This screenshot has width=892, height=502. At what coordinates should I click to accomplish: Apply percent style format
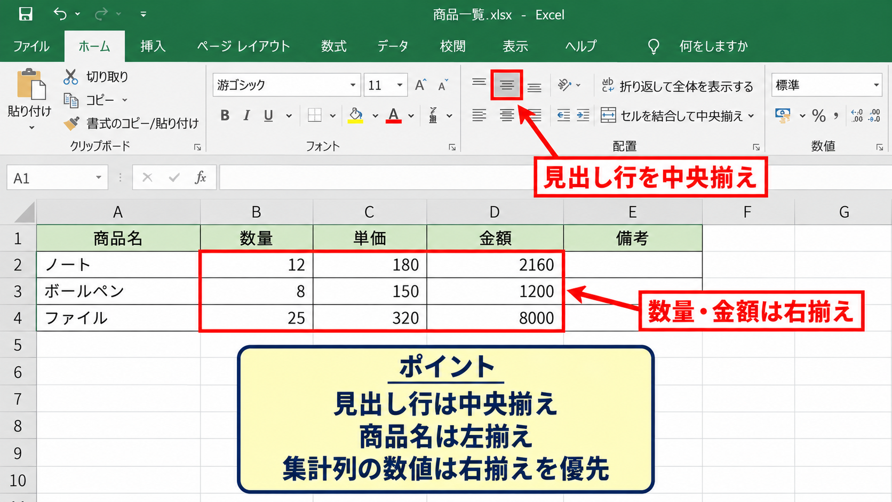click(819, 115)
